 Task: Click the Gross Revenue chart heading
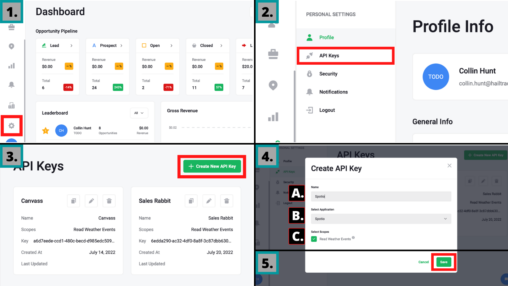(182, 111)
